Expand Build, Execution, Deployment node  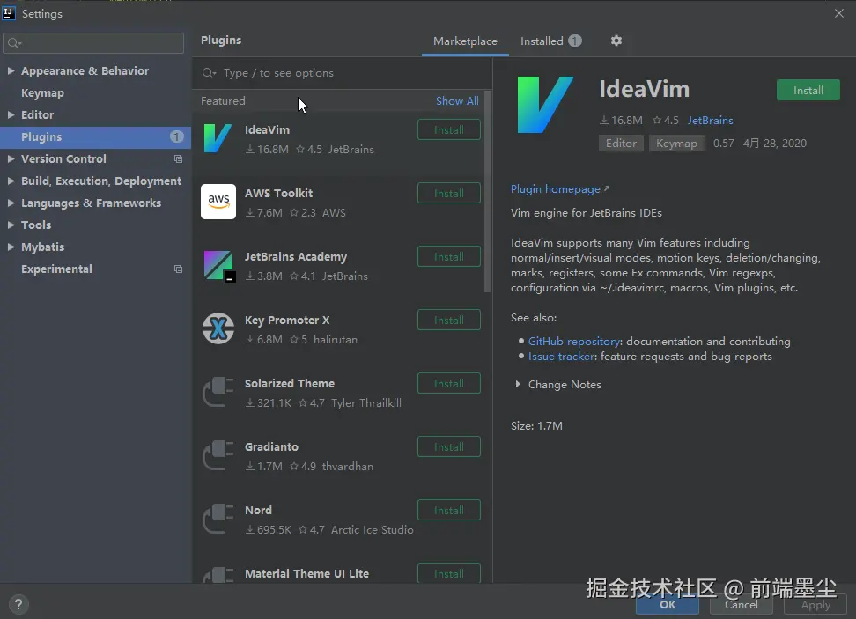coord(11,181)
